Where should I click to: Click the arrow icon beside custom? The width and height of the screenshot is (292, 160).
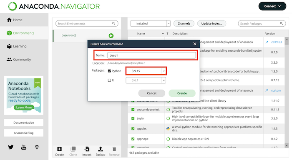267,90
